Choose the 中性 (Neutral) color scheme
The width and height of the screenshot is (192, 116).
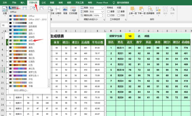(28, 79)
